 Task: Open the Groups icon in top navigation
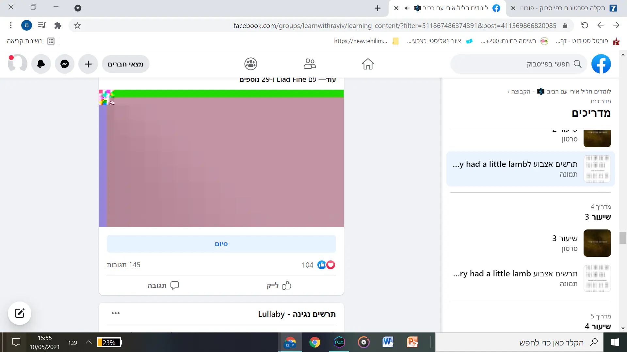click(x=251, y=64)
